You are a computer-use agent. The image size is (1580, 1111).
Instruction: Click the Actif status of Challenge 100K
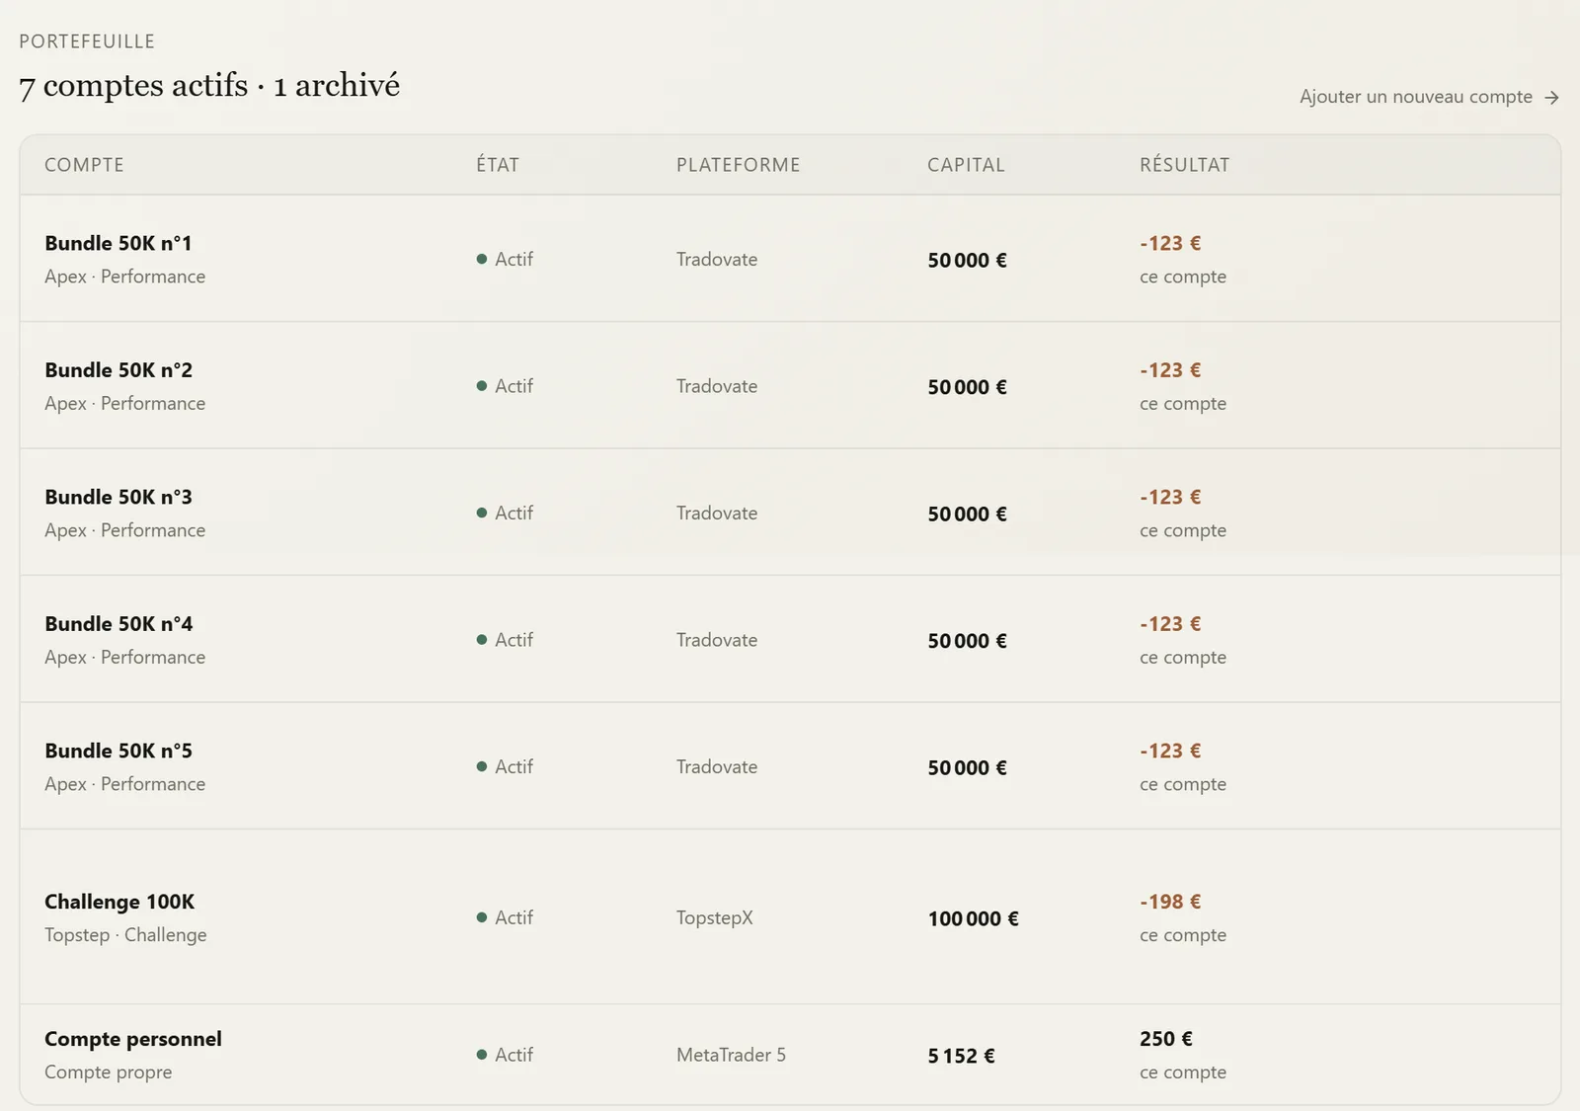pyautogui.click(x=505, y=917)
